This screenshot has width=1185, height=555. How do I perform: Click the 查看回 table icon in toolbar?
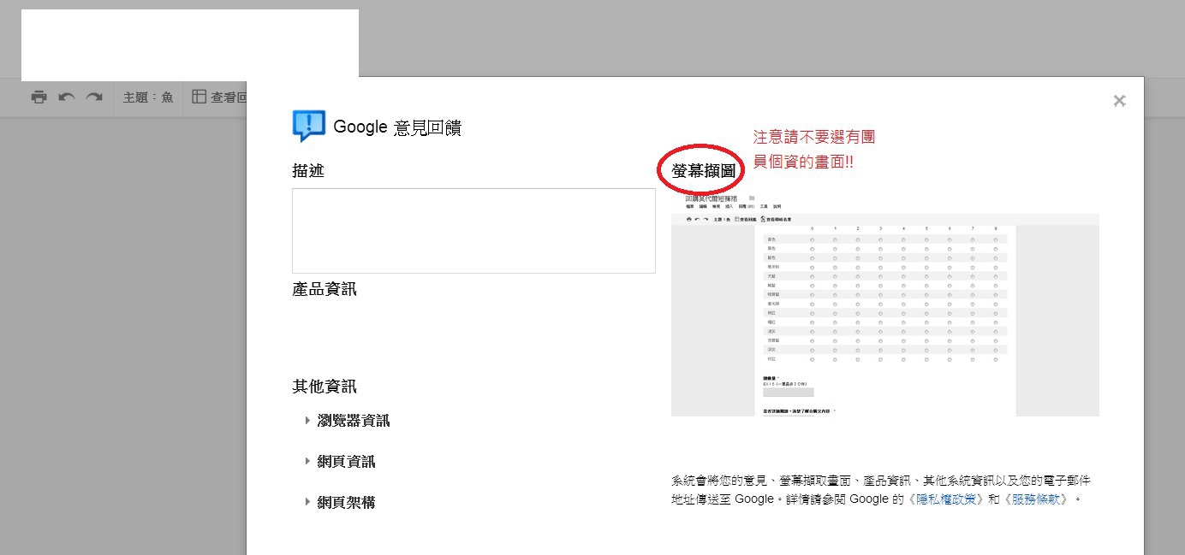coord(199,97)
